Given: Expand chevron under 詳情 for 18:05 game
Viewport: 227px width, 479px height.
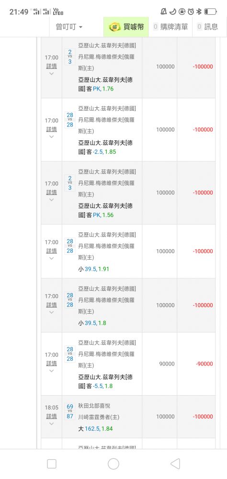Looking at the screenshot, I should coord(51,424).
